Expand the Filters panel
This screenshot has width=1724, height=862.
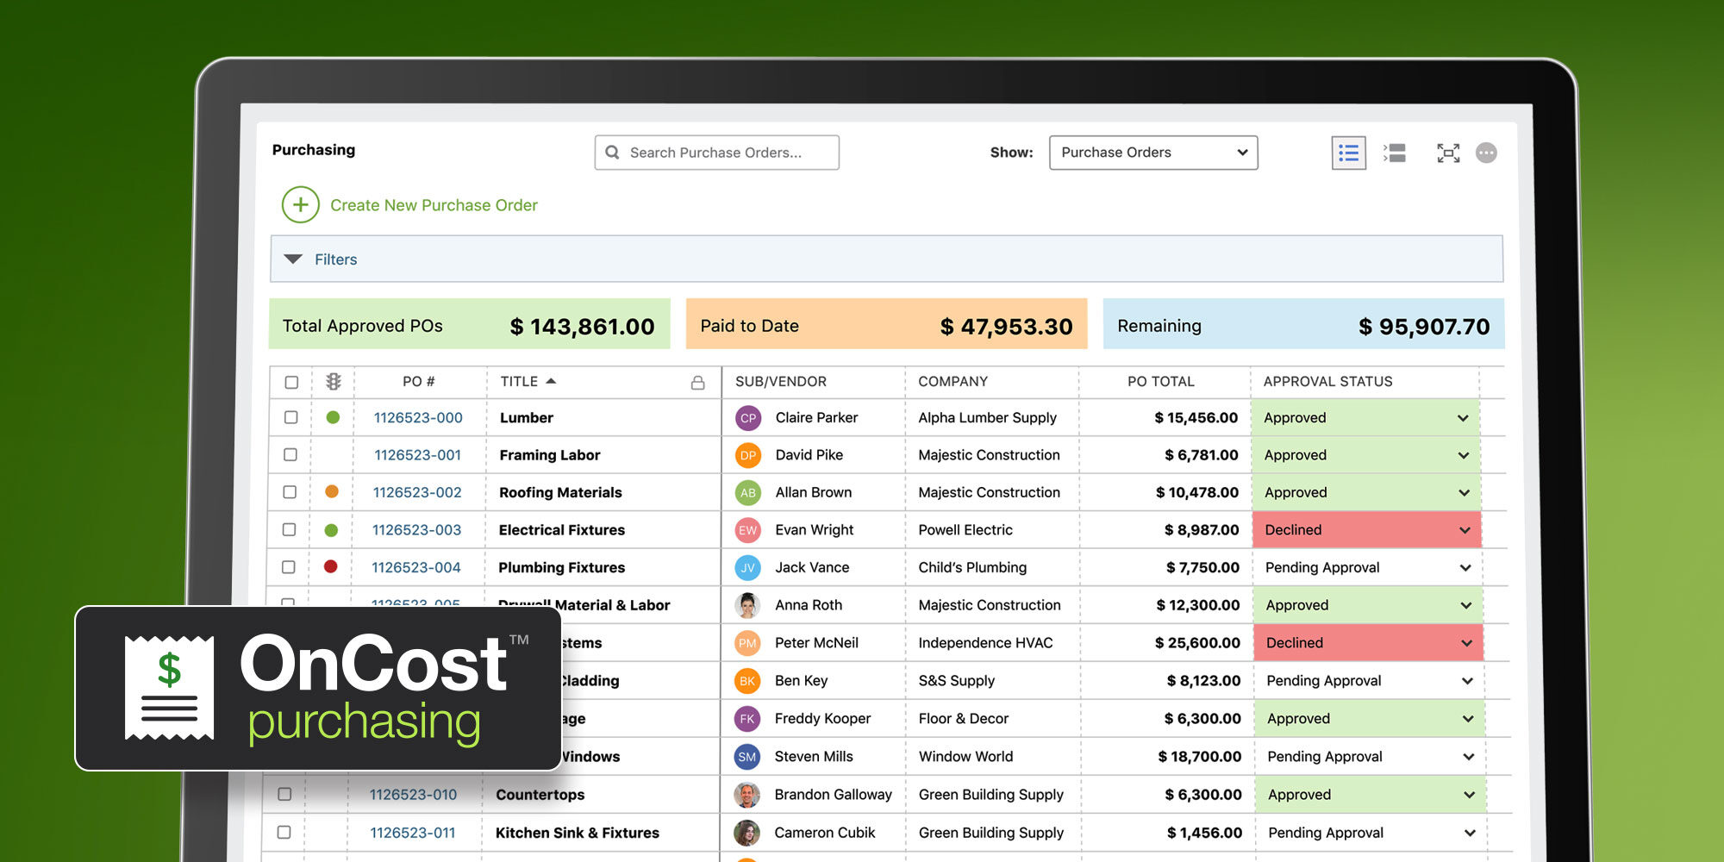294,259
